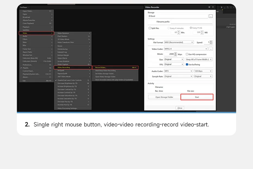Click Open Storage Folder button
253x169 pixels.
click(x=164, y=97)
